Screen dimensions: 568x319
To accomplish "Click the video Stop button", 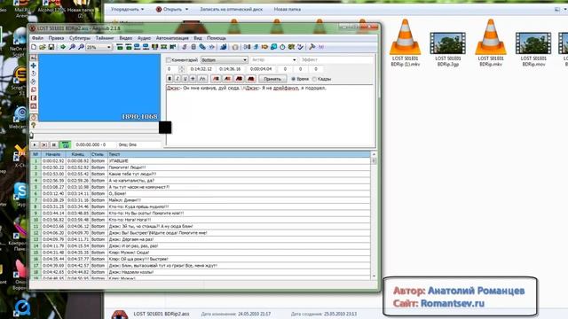I will [x=53, y=144].
